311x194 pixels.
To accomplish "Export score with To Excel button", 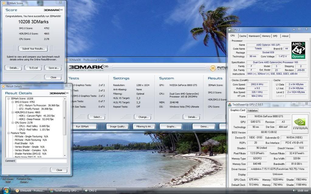I will point(33,68).
